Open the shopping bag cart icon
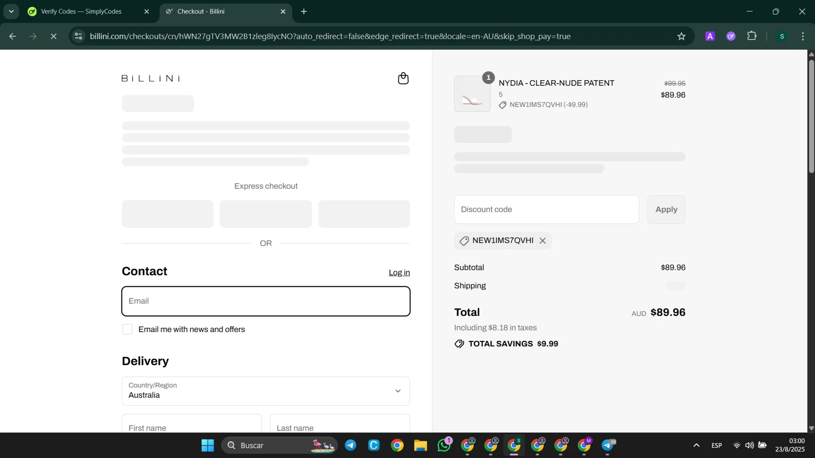 click(x=403, y=78)
